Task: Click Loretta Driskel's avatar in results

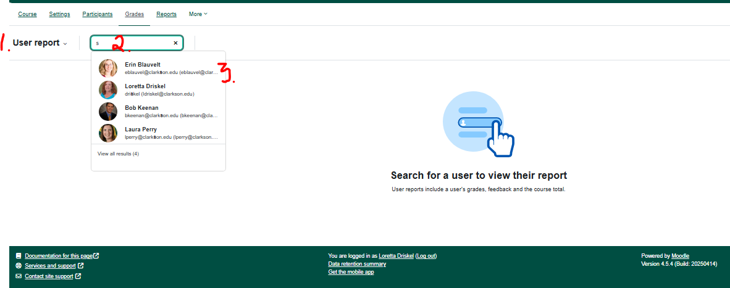Action: click(108, 90)
